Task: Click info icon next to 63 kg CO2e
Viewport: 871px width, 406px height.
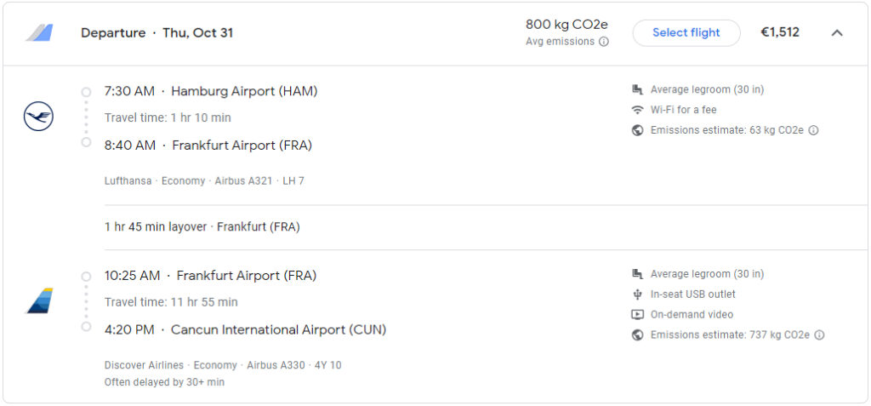Action: [813, 131]
